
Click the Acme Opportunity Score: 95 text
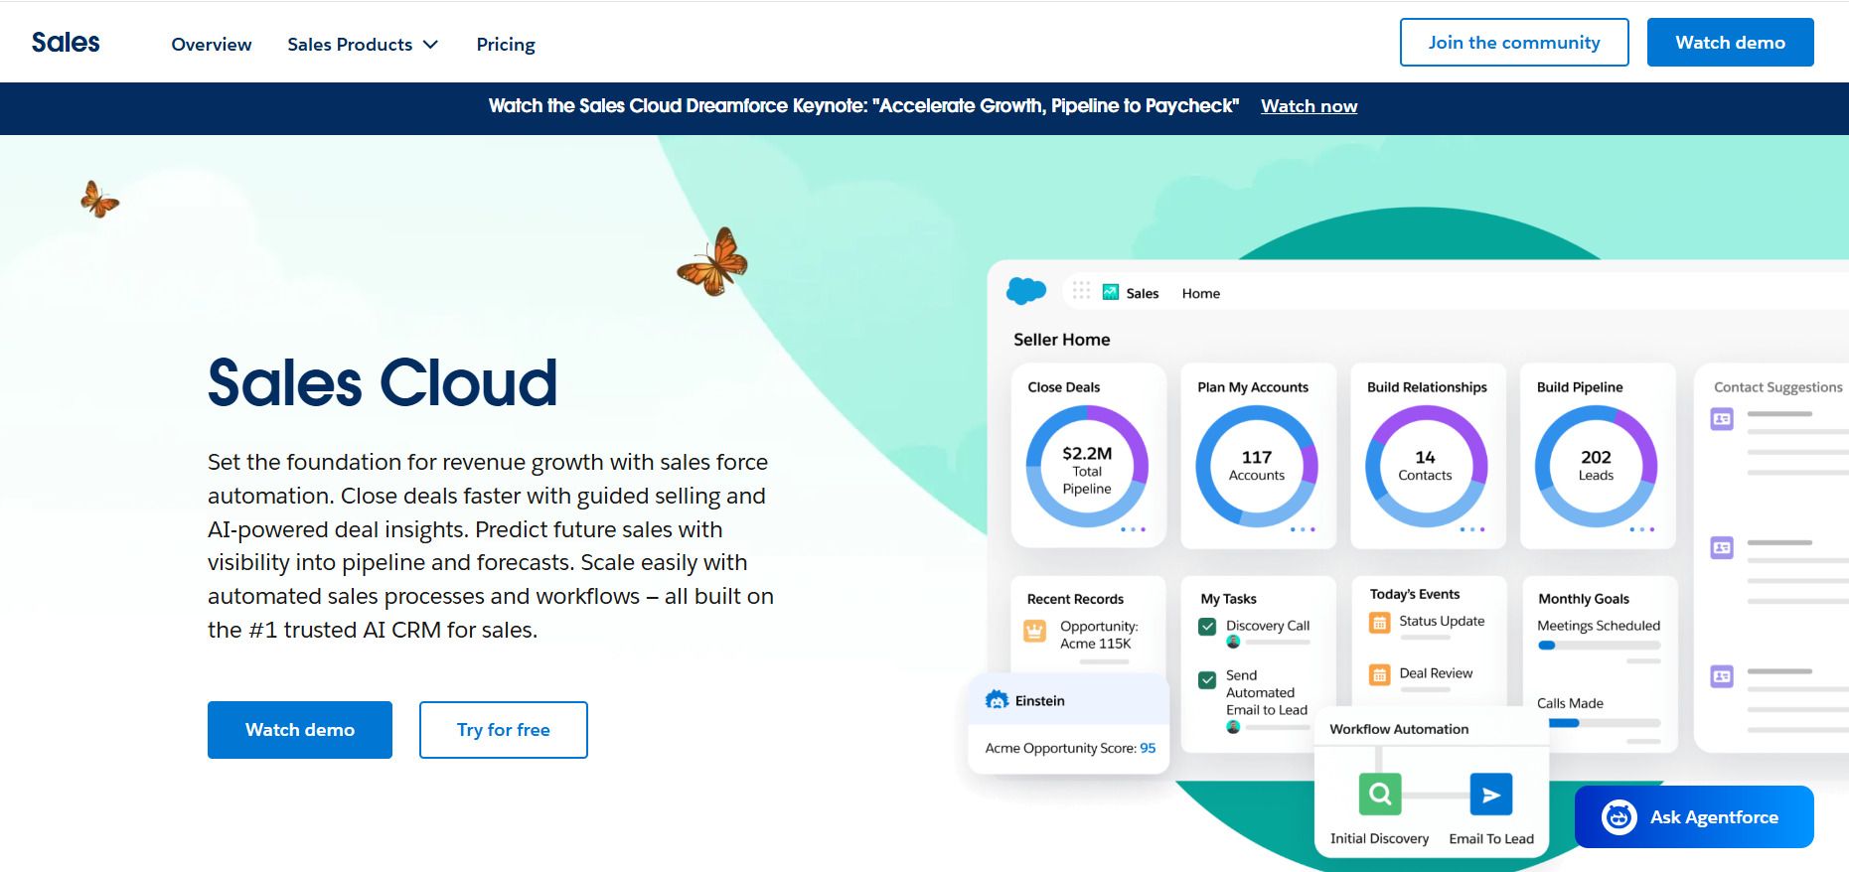pos(1070,748)
